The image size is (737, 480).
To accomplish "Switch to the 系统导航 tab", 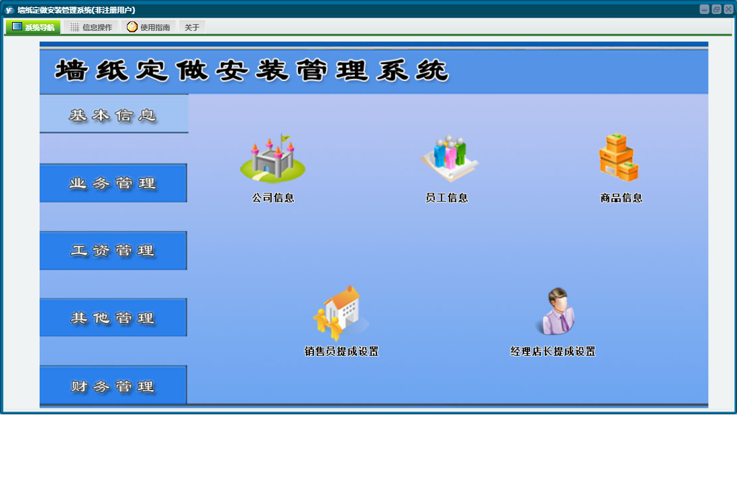I will pyautogui.click(x=33, y=27).
